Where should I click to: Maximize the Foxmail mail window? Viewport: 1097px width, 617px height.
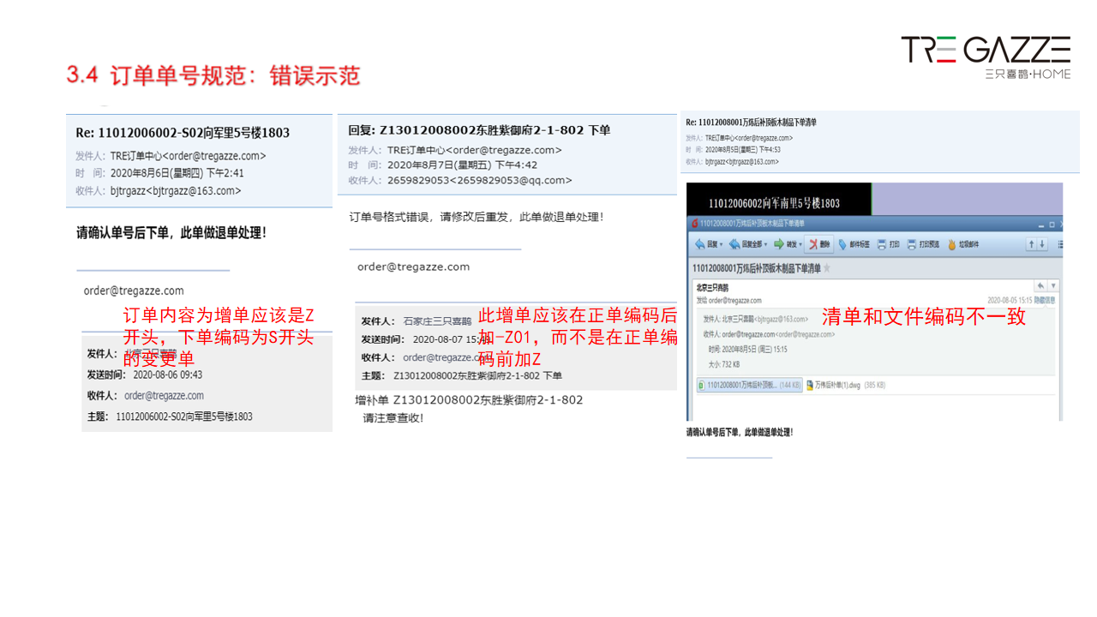coord(1052,225)
